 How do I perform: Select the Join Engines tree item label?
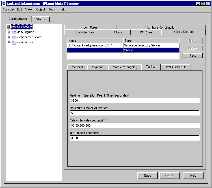click(26, 32)
